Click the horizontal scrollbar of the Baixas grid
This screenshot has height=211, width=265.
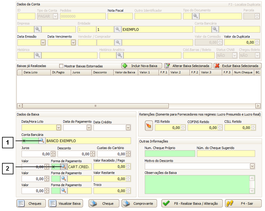click(x=95, y=106)
